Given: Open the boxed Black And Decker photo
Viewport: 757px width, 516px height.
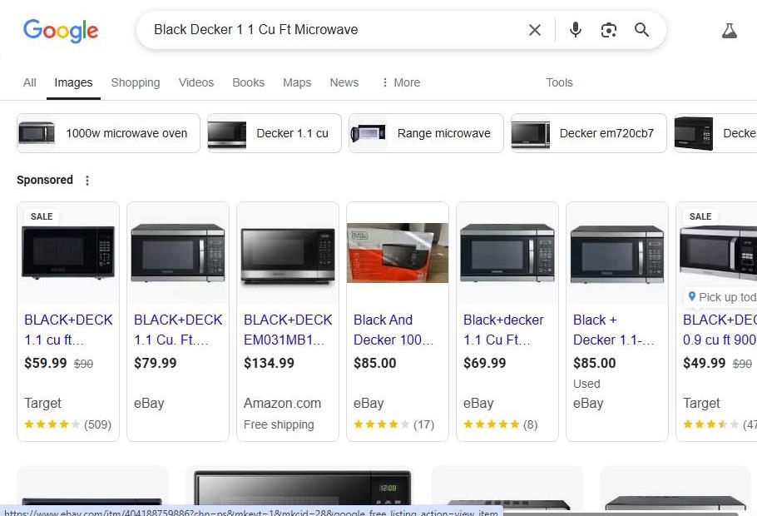Looking at the screenshot, I should (x=398, y=253).
